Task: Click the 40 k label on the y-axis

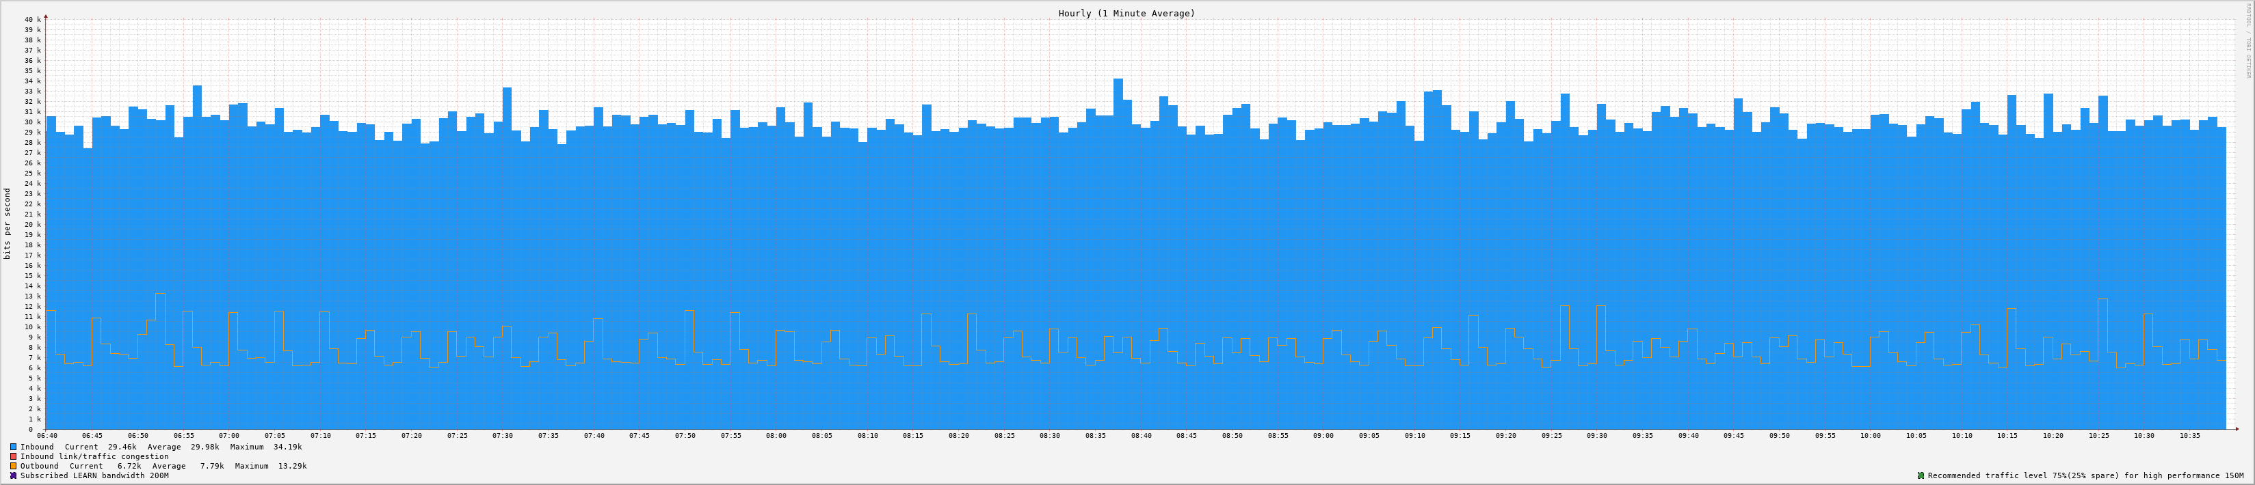Action: [32, 19]
